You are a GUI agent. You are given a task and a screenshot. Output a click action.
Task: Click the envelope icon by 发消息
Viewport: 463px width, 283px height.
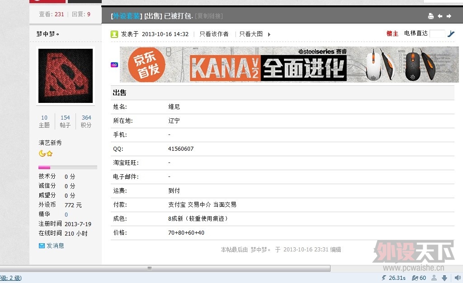42,246
